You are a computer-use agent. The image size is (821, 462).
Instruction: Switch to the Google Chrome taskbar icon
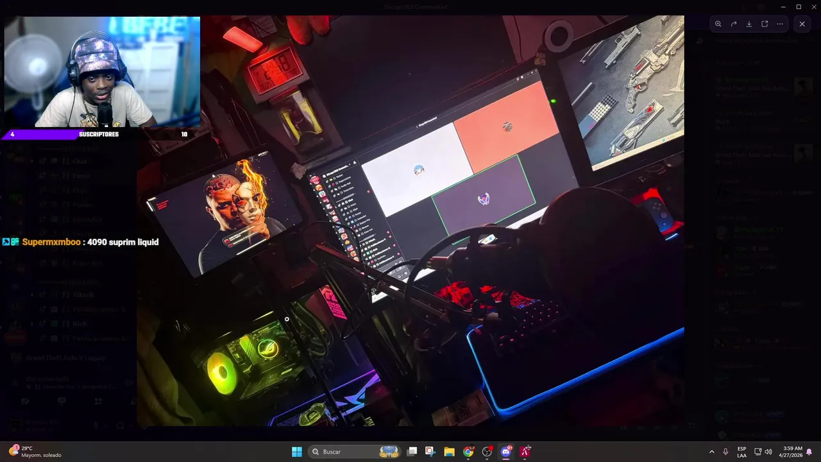click(x=468, y=452)
